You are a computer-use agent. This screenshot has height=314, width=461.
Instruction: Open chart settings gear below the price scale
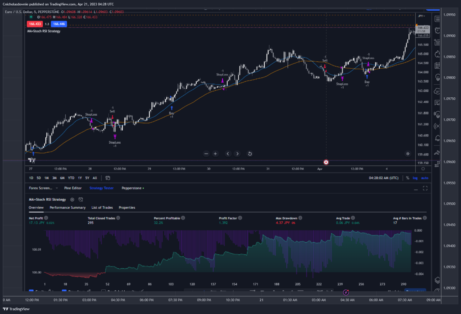(423, 169)
